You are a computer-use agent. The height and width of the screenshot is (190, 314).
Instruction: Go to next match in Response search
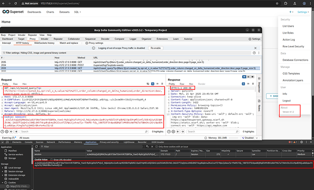183,131
